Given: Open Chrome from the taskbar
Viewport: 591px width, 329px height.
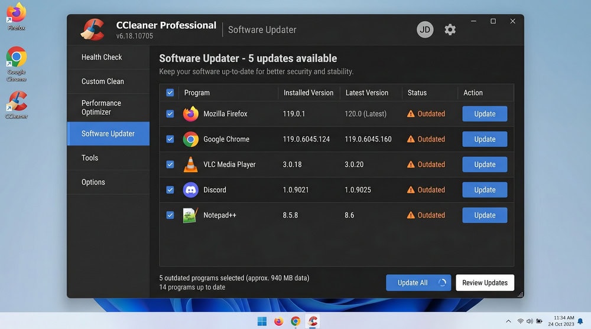Looking at the screenshot, I should coord(295,321).
